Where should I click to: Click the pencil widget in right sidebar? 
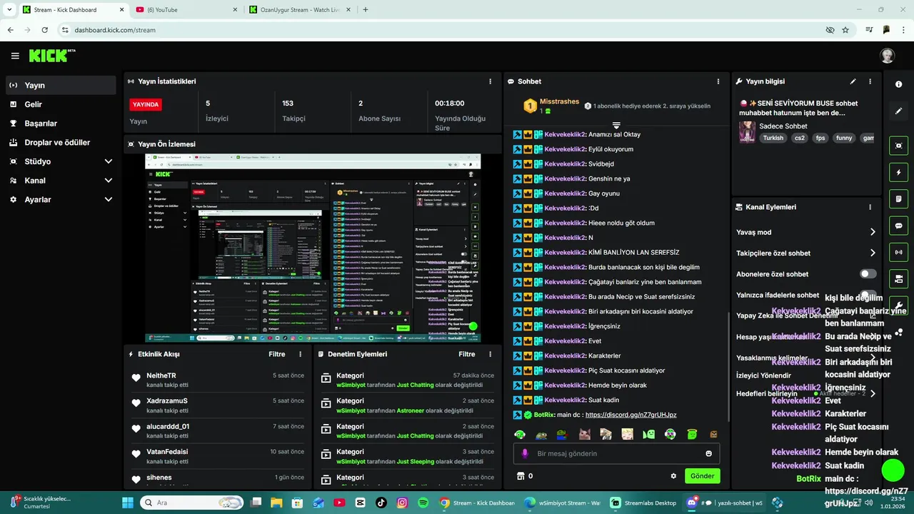pyautogui.click(x=899, y=111)
